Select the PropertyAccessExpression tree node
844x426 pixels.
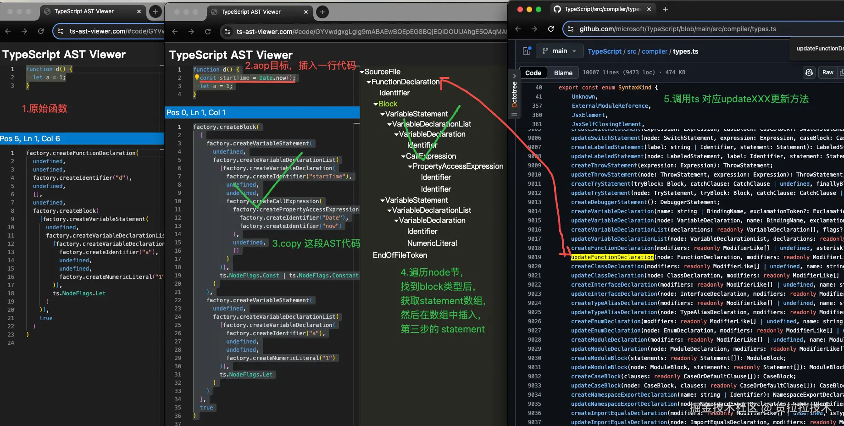tap(458, 166)
